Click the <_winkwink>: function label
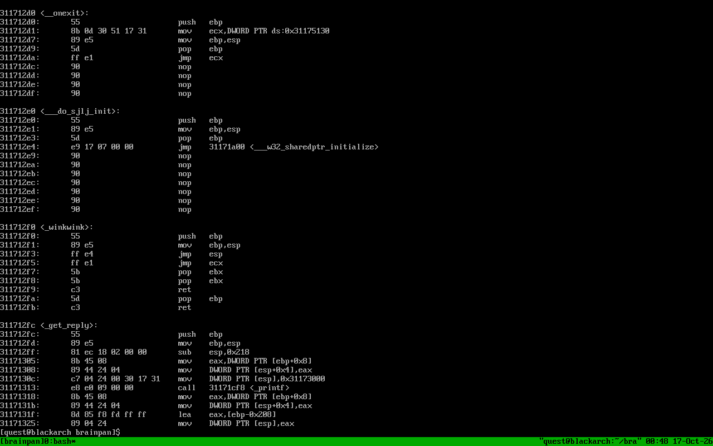Image resolution: width=713 pixels, height=446 pixels. pyautogui.click(x=67, y=227)
